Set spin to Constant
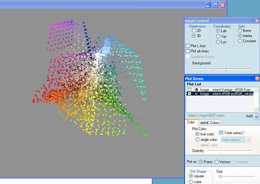The image size is (260, 184). coord(240,41)
